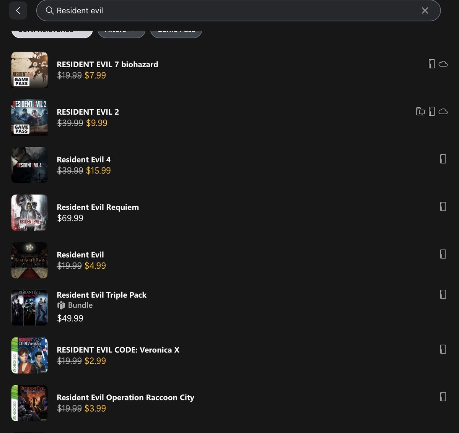
Task: Click the console icon for Resident Evil 4
Action: pos(443,159)
